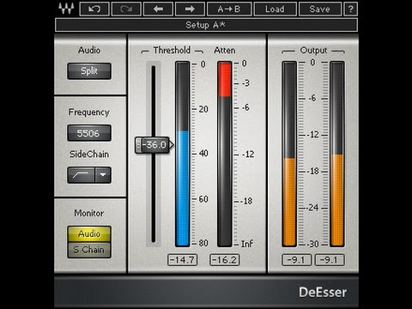
Task: Open the SideChain filter type dropdown
Action: (x=103, y=175)
